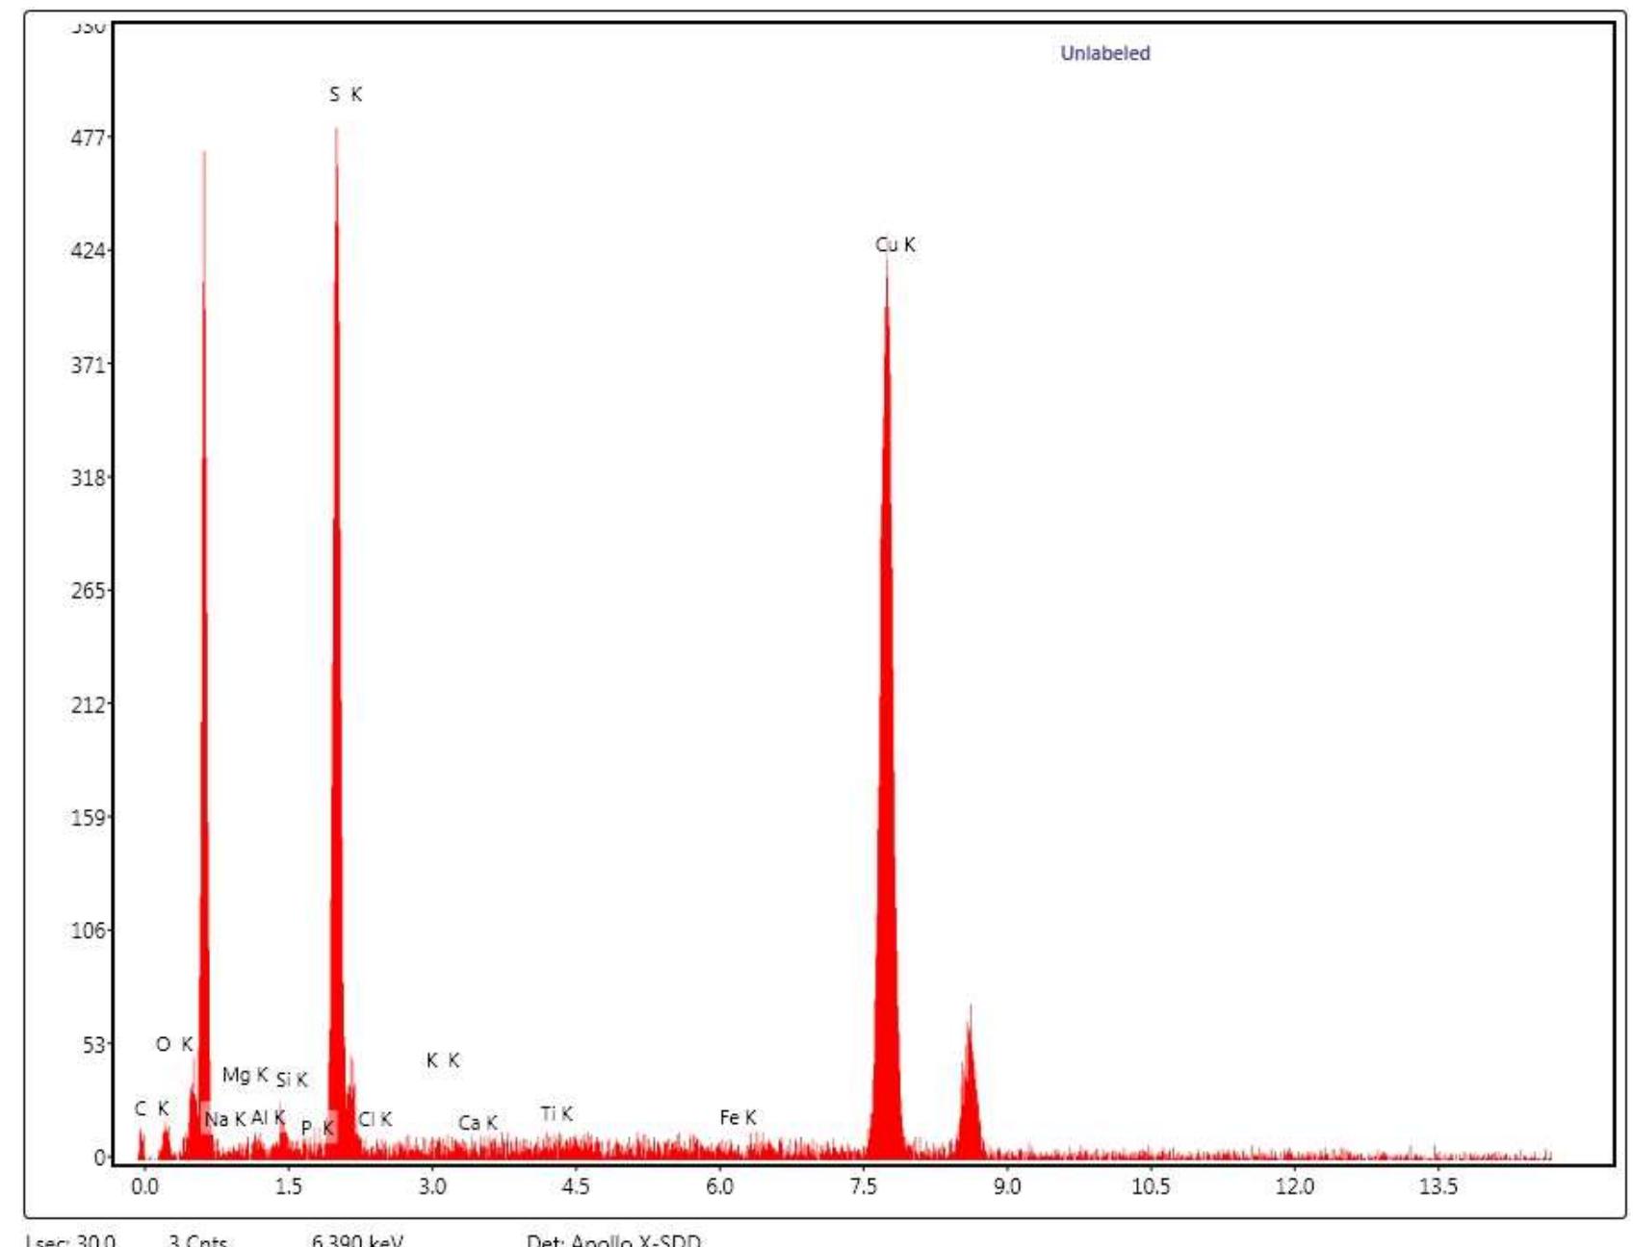Image resolution: width=1633 pixels, height=1247 pixels.
Task: Select the S K peak label
Action: pyautogui.click(x=345, y=94)
